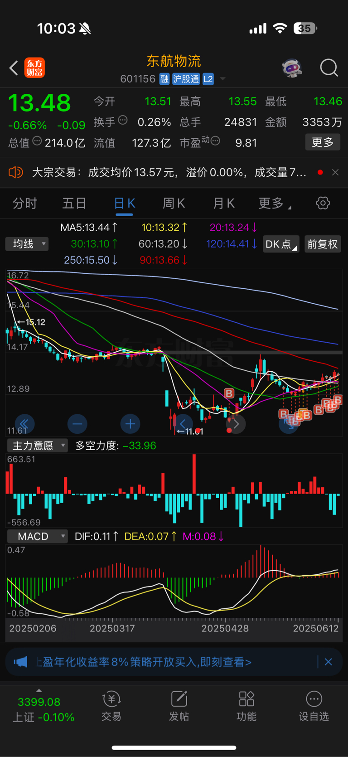This screenshot has width=348, height=757.
Task: Tap the Wi-Fi status icon
Action: pos(280,29)
